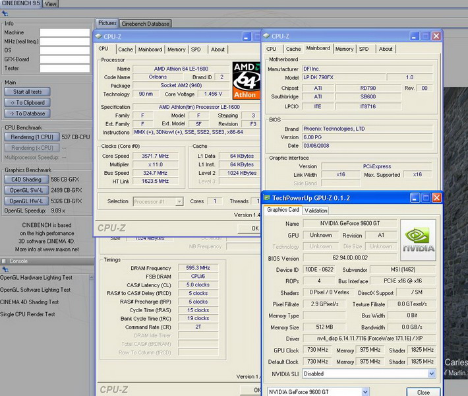Click the Machine input field
The image size is (468, 396).
64,32
